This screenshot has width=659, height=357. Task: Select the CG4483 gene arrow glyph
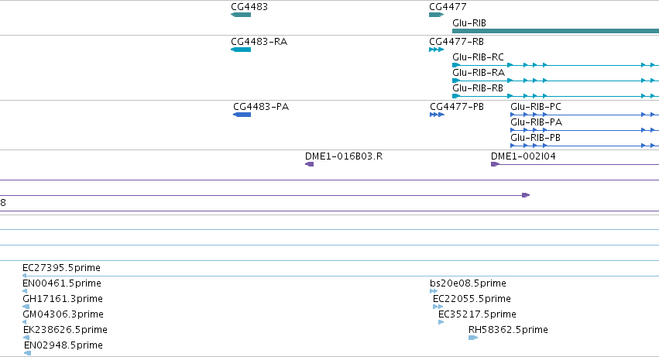(x=241, y=15)
